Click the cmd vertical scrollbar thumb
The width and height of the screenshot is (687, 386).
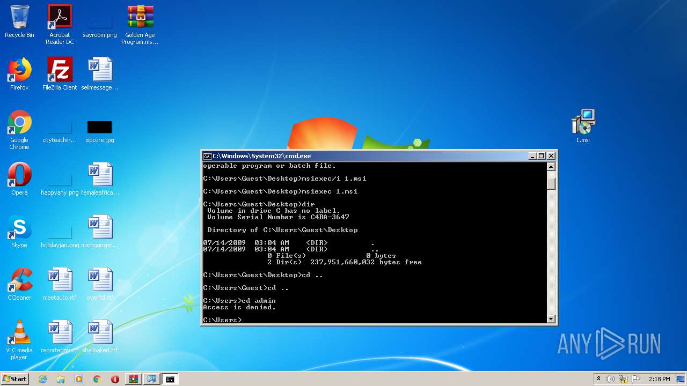point(551,183)
